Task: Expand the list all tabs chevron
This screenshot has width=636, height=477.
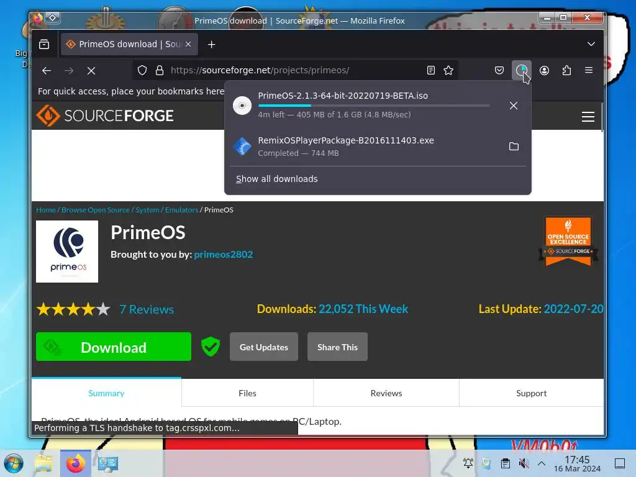Action: (x=591, y=44)
